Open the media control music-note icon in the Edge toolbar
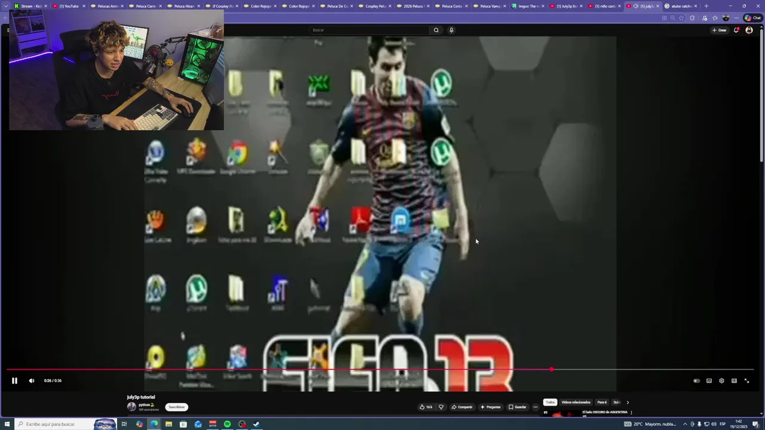Image resolution: width=765 pixels, height=430 pixels. coord(705,18)
